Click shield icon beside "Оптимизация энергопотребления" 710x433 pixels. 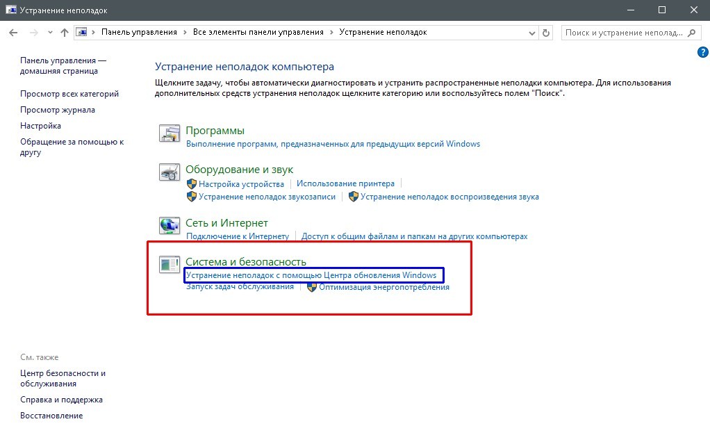[311, 287]
